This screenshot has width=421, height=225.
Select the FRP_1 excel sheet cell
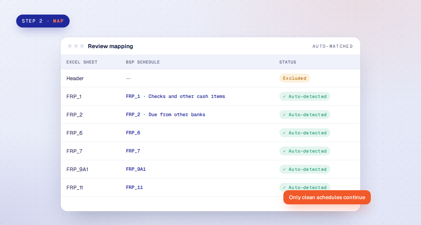coord(74,96)
